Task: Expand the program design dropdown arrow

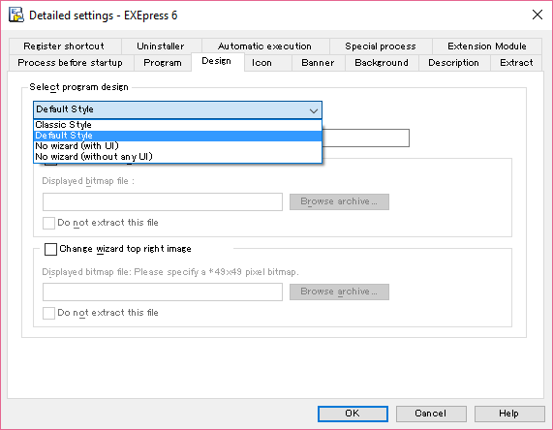Action: click(313, 110)
